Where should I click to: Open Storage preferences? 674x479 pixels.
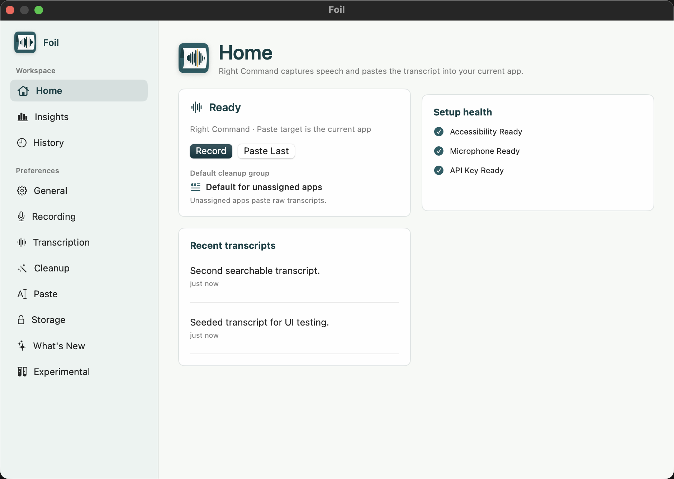pos(79,320)
